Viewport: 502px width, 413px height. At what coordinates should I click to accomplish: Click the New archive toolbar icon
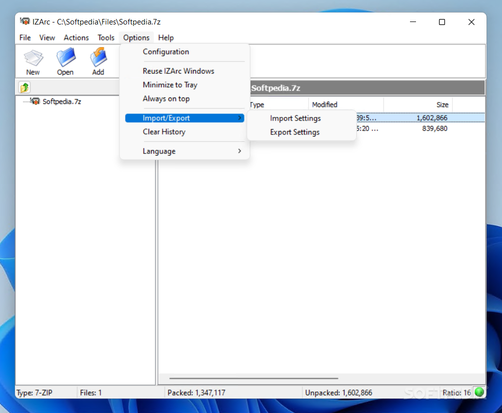click(33, 62)
